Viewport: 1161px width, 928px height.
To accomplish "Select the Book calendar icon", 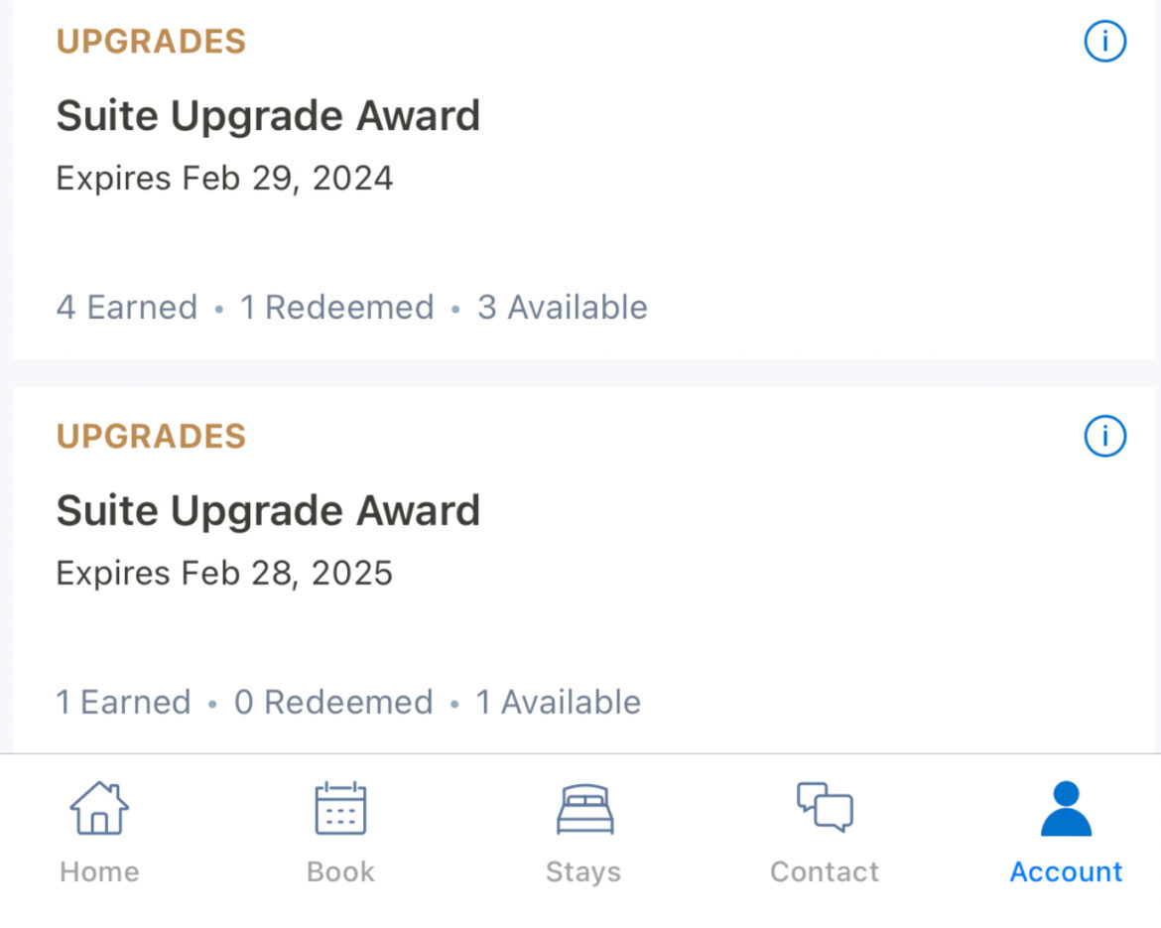I will point(340,809).
